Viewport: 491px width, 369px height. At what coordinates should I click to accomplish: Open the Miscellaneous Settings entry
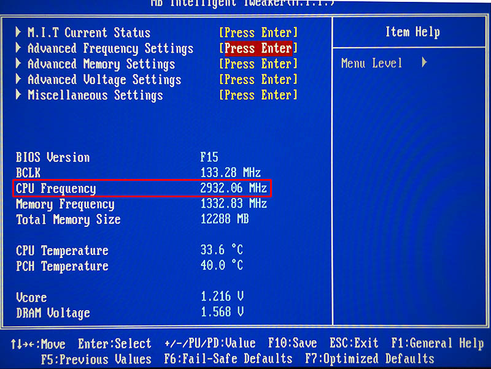pos(95,96)
